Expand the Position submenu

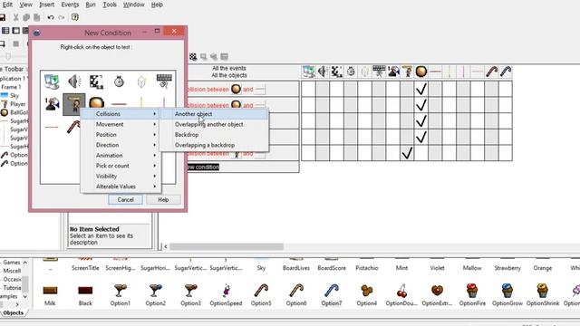coord(121,135)
